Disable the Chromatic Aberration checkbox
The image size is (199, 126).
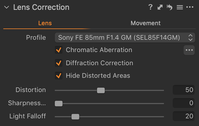(59, 50)
